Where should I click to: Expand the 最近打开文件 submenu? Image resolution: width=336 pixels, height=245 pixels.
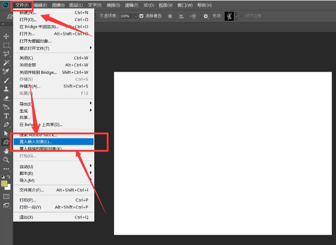pos(52,48)
